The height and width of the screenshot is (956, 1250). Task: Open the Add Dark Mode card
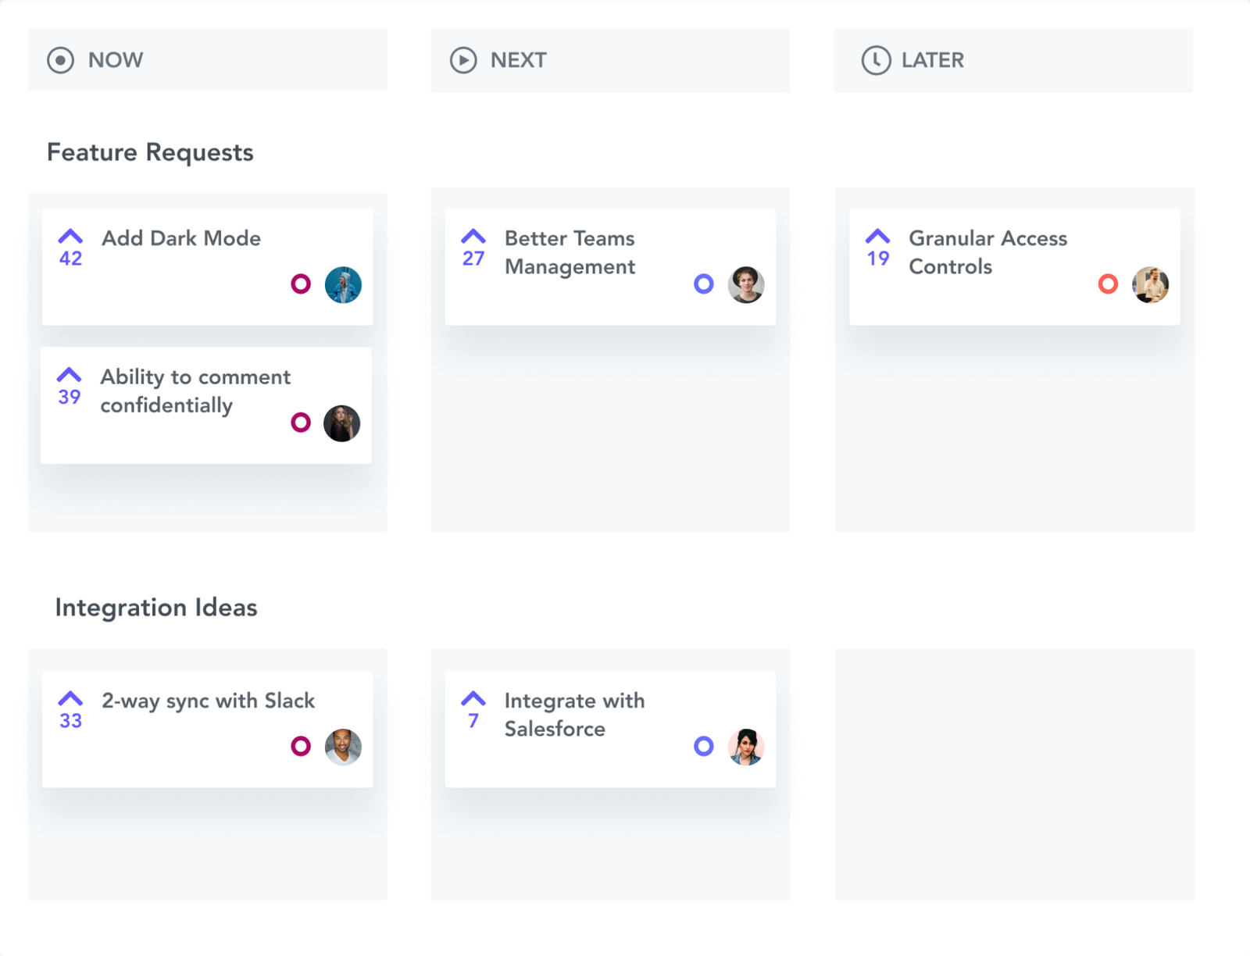pyautogui.click(x=180, y=239)
